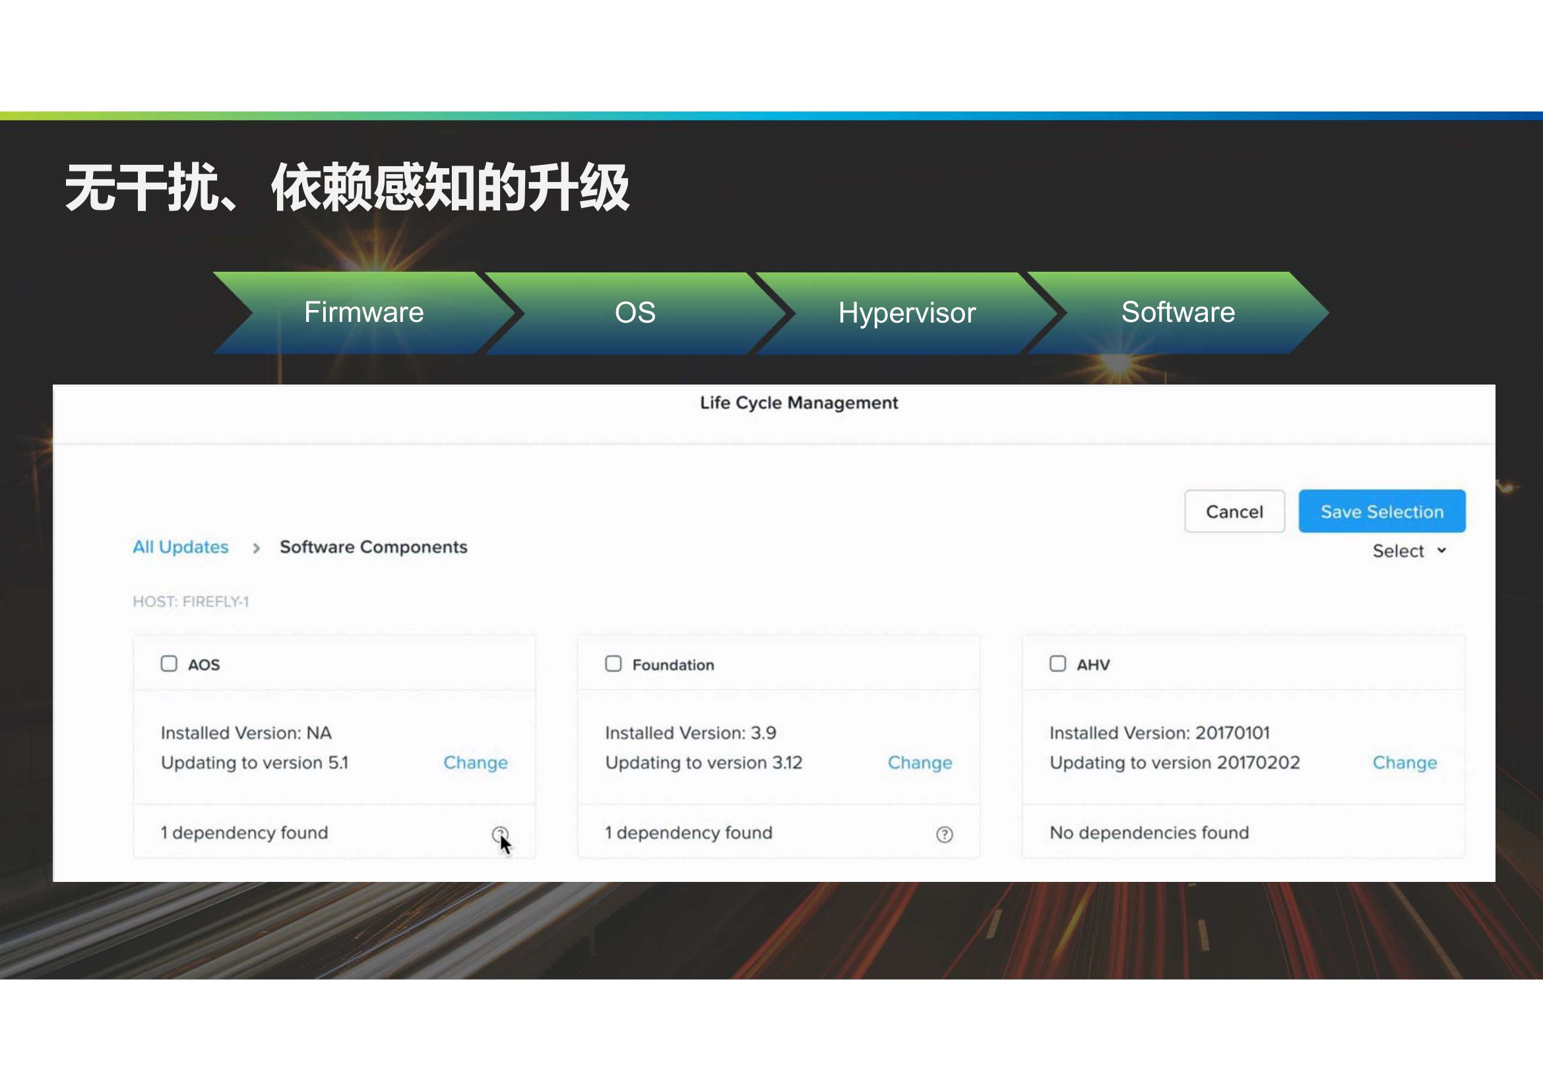Click AOS '1 dependency found' text
The image size is (1543, 1091).
244,833
